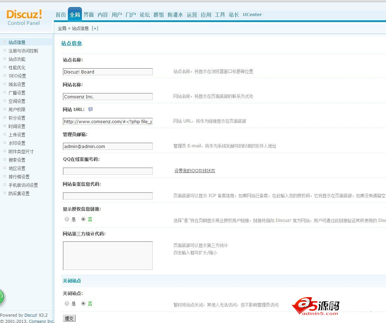This screenshot has width=386, height=323.
Task: Open the 设置我的QQ在线状态 link
Action: [x=195, y=171]
